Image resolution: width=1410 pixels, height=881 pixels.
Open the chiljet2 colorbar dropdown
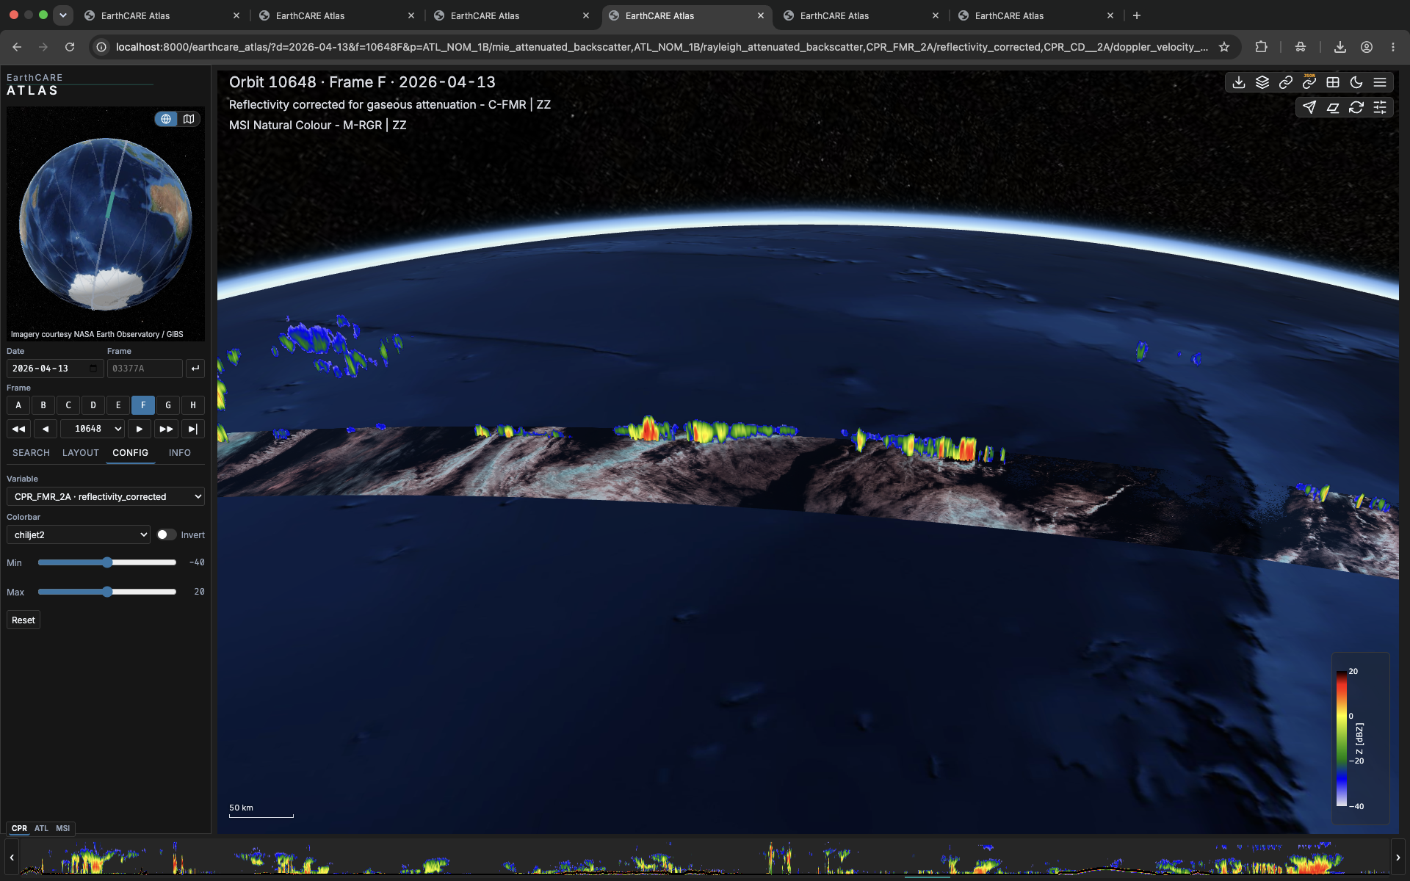(x=78, y=534)
